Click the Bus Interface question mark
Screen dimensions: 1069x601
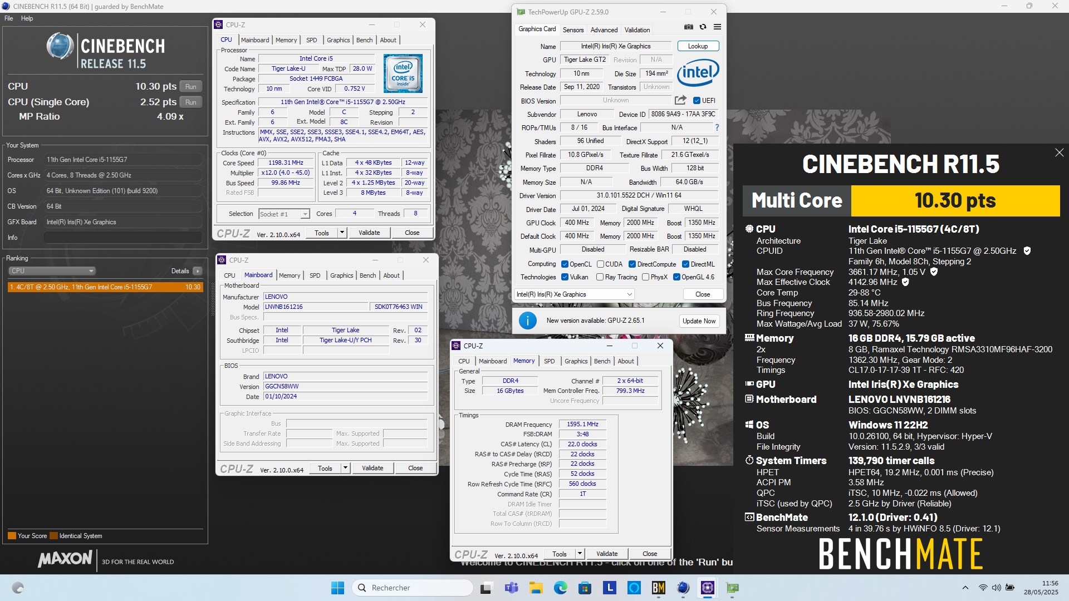pos(717,127)
